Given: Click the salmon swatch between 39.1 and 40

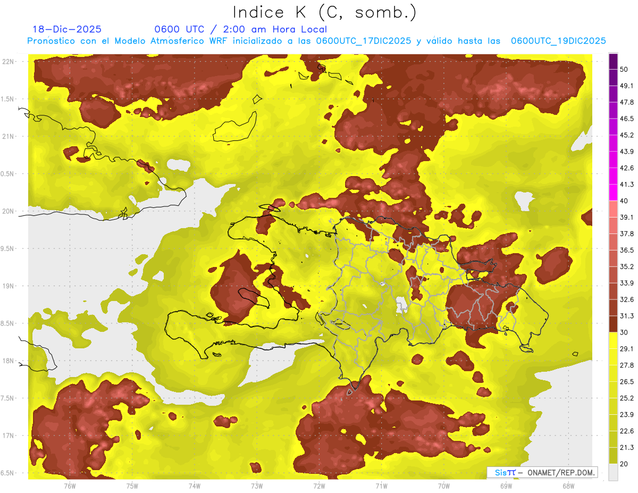Looking at the screenshot, I should coord(614,209).
